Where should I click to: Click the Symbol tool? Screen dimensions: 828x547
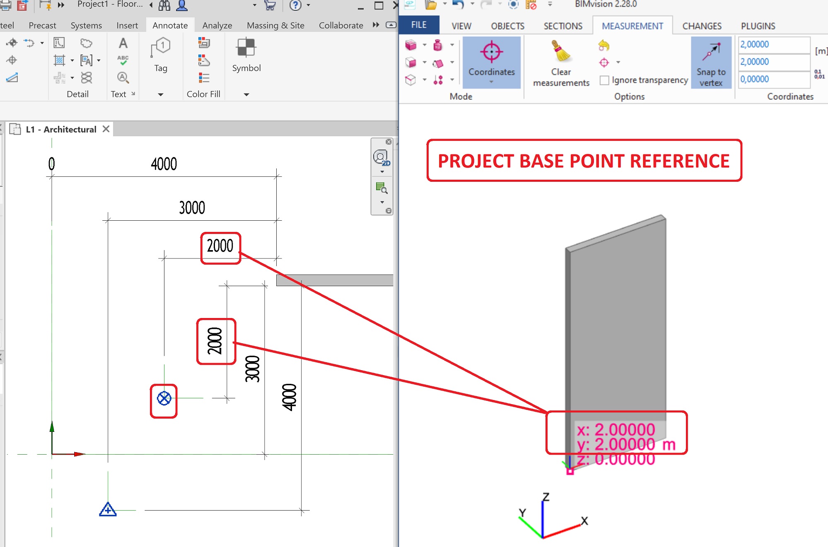(246, 54)
